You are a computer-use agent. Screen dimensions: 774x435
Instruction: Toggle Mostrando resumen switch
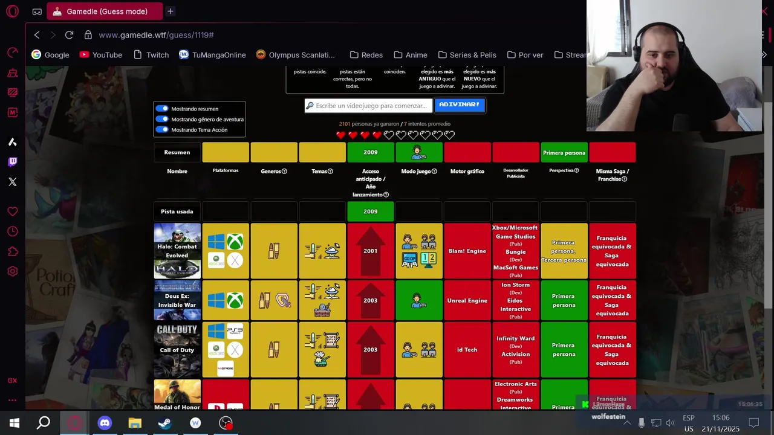tap(162, 109)
